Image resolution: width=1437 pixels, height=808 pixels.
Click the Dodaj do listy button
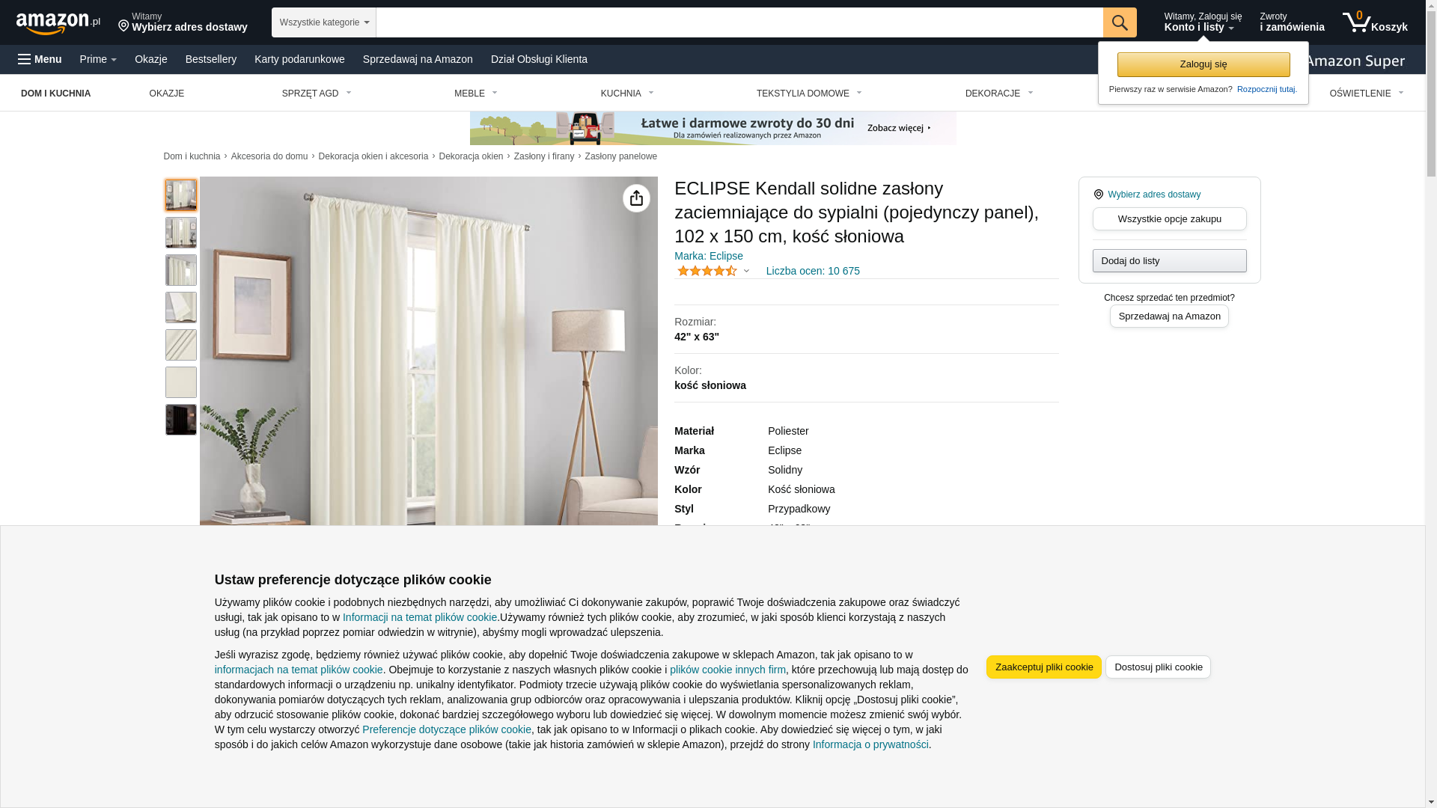1170,260
